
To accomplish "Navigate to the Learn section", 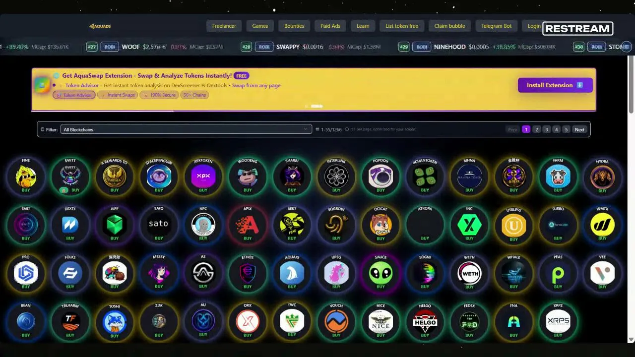I will (x=363, y=26).
